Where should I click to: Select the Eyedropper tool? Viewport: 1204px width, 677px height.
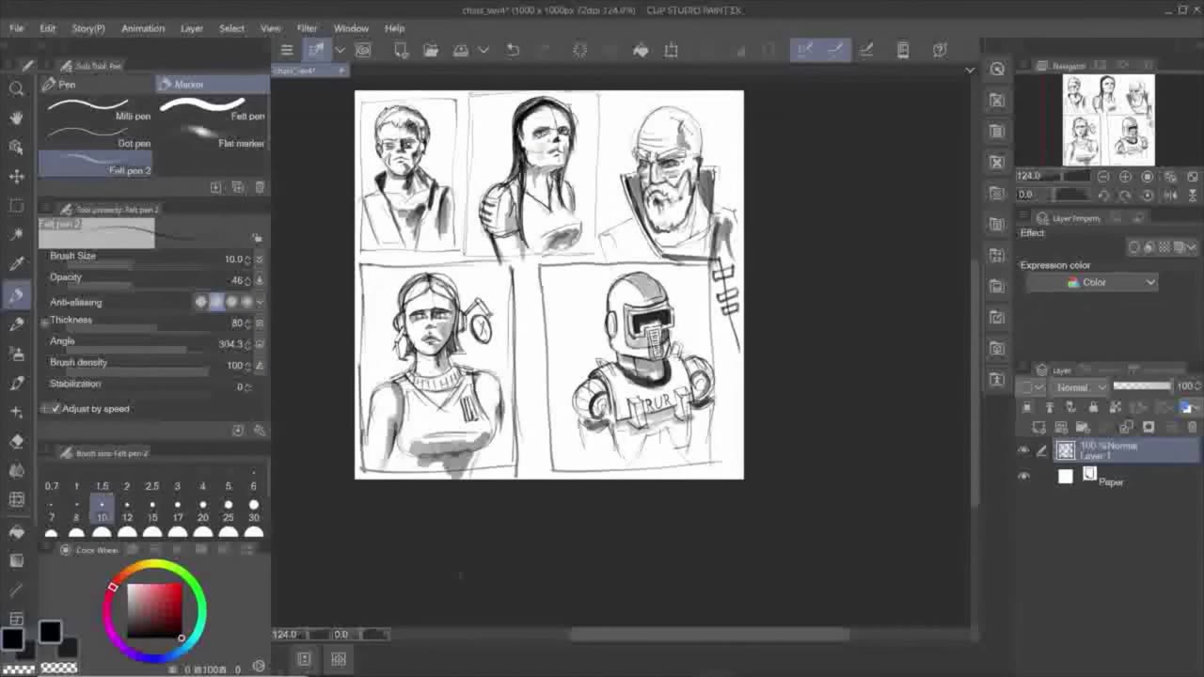pyautogui.click(x=16, y=264)
